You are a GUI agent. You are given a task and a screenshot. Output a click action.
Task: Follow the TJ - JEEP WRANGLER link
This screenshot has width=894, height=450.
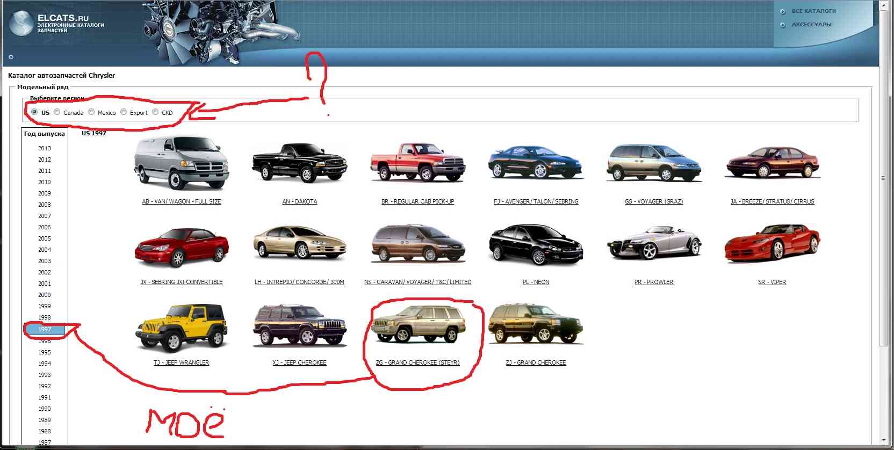click(x=182, y=363)
